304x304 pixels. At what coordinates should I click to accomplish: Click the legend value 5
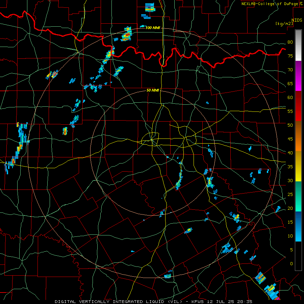(292, 250)
